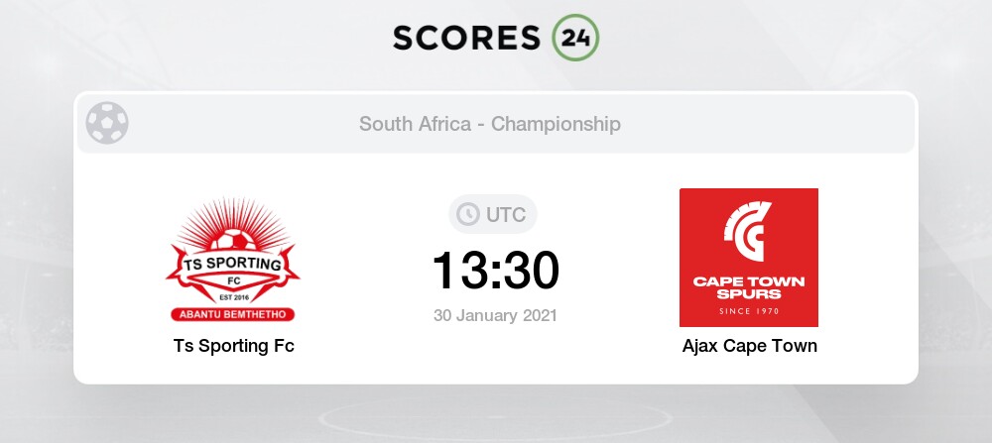Image resolution: width=992 pixels, height=443 pixels.
Task: Click the Since 1970 text on logo
Action: 749,311
